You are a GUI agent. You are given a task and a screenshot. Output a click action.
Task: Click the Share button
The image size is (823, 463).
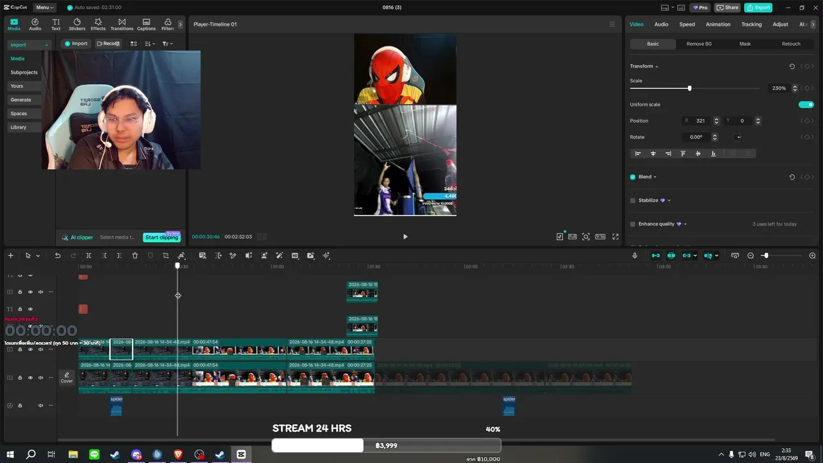(728, 8)
